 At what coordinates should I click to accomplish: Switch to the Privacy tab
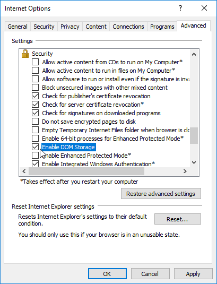(70, 27)
